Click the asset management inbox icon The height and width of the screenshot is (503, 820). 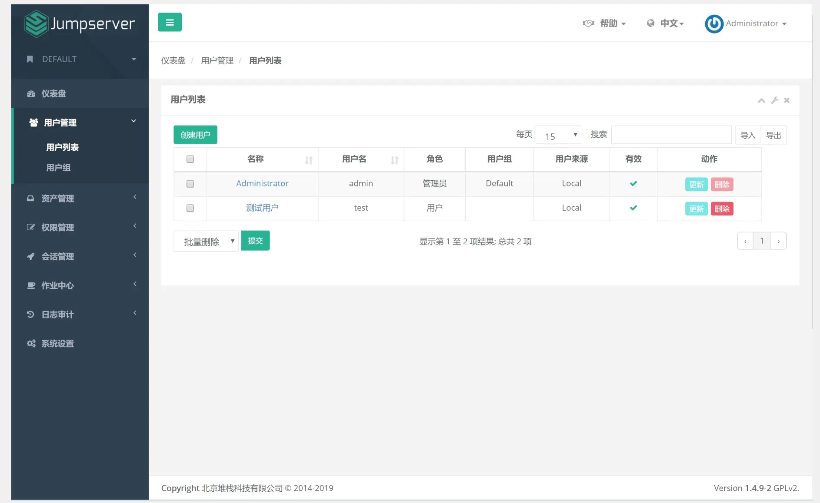(x=30, y=199)
